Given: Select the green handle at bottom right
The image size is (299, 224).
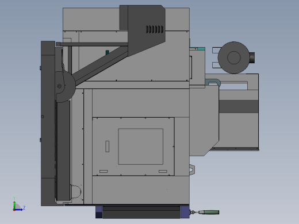Looking at the screenshot, I should [x=211, y=213].
